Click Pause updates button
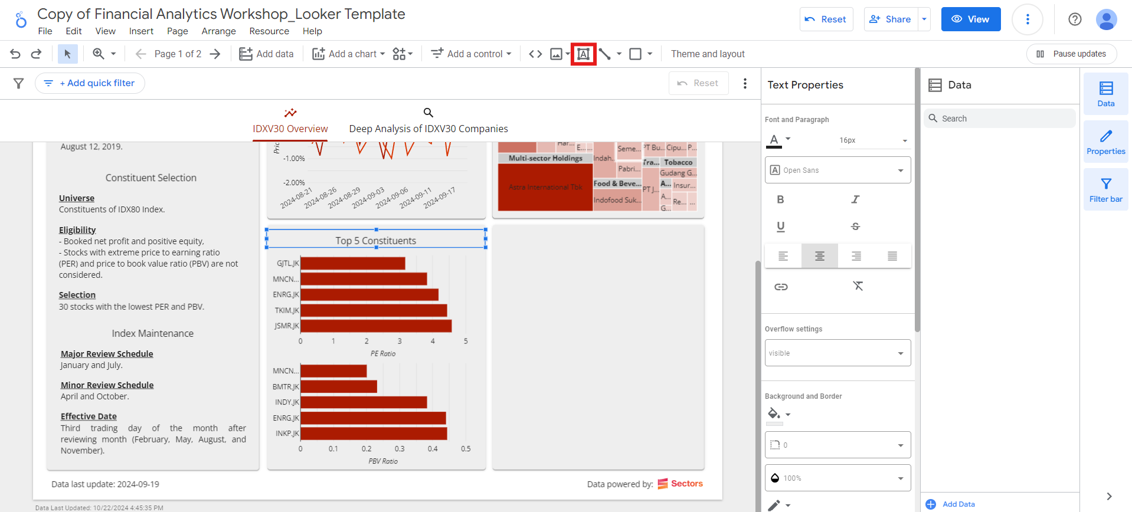 [x=1071, y=54]
